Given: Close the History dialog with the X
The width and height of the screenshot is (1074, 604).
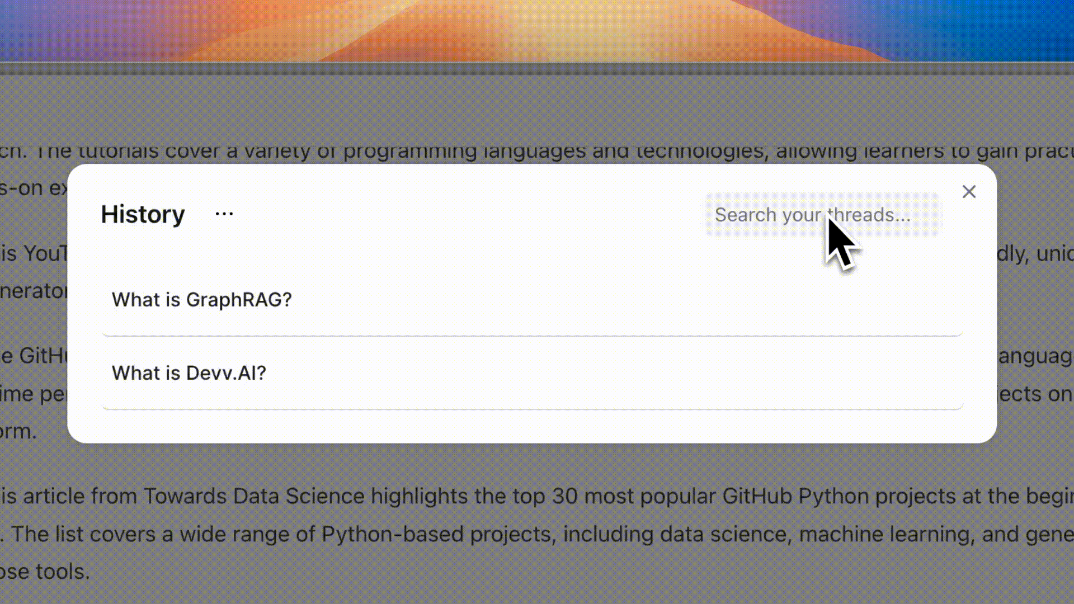Looking at the screenshot, I should click(x=969, y=192).
